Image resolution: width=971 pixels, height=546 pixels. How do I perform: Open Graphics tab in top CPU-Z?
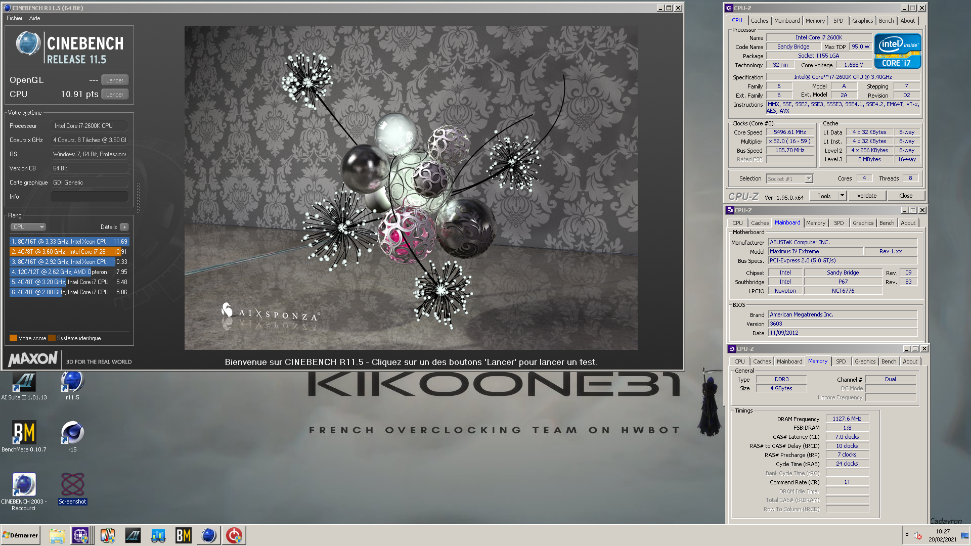862,21
